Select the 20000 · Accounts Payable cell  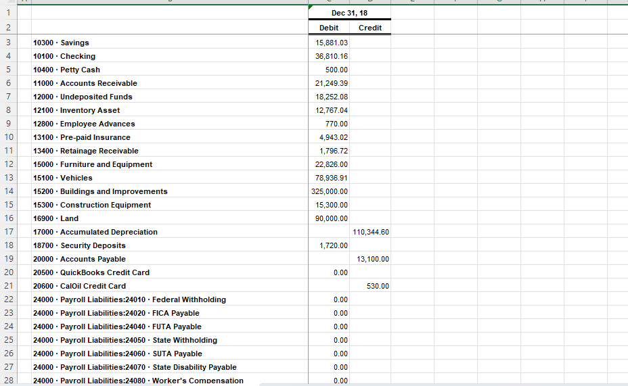tap(170, 259)
